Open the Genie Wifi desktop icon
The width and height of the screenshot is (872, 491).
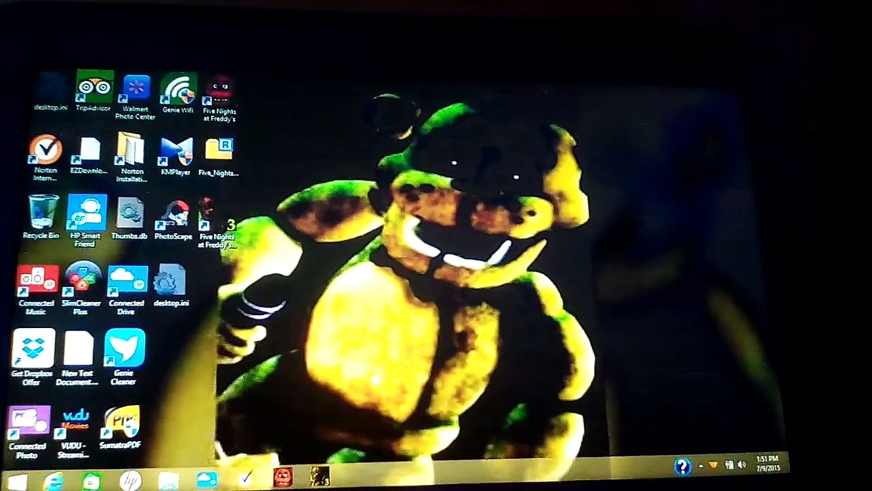coord(178,93)
